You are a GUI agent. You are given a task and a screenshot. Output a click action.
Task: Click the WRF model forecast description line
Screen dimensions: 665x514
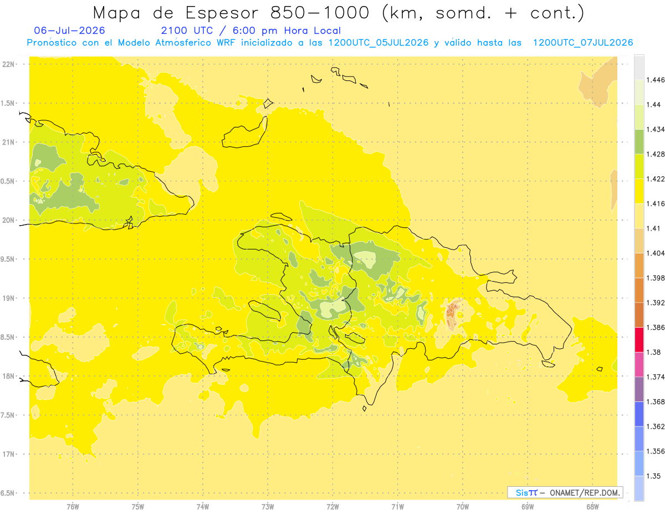pyautogui.click(x=330, y=43)
